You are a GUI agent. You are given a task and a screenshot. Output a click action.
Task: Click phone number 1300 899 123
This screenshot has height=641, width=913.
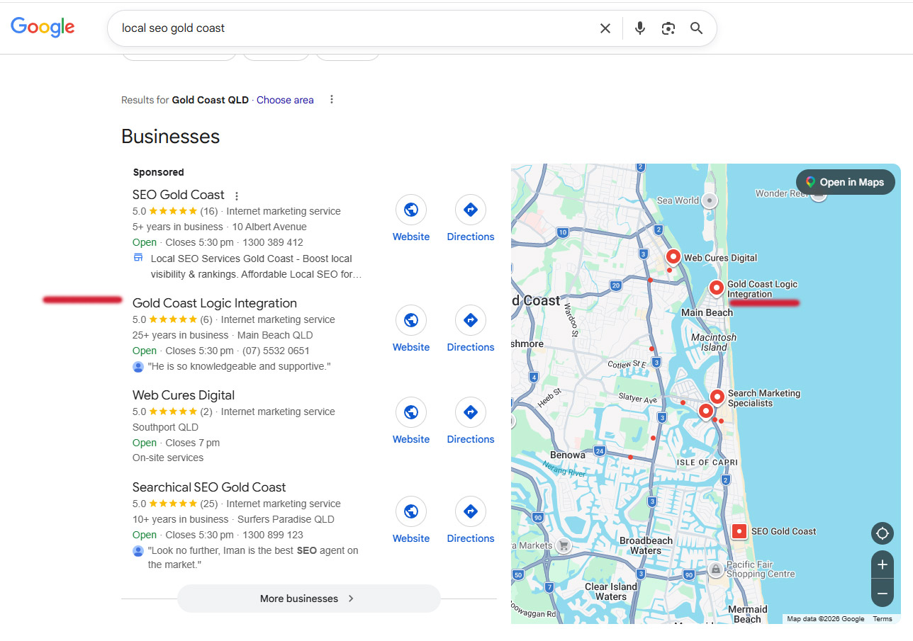tap(273, 535)
